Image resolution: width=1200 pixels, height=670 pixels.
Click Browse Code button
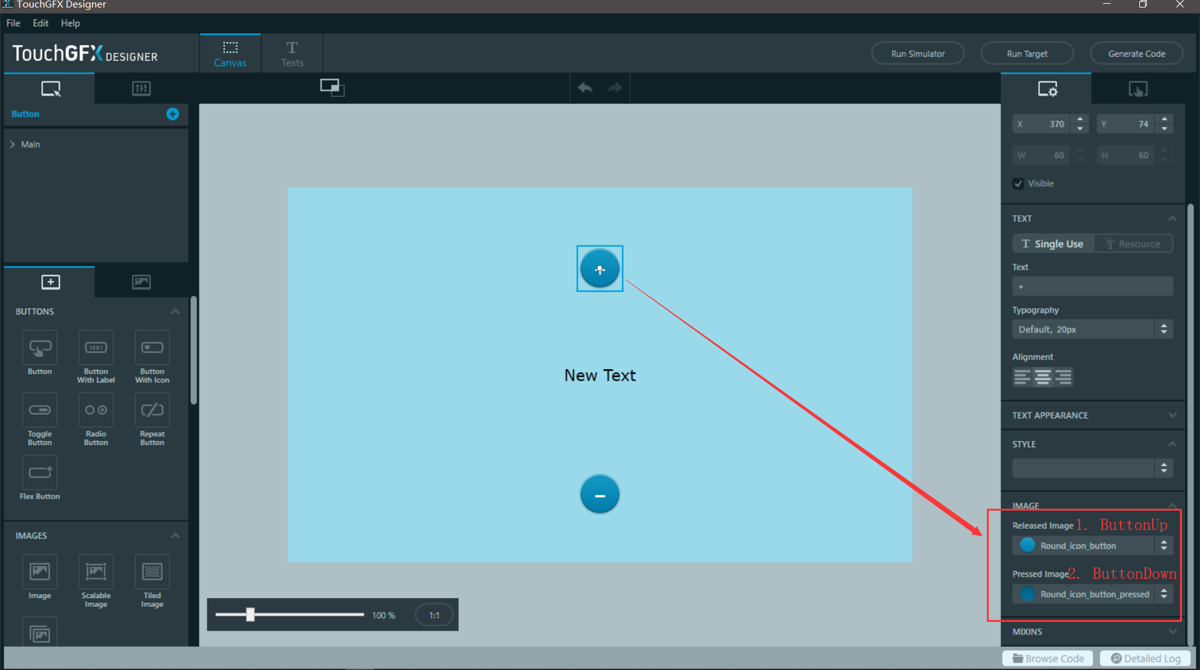[1048, 659]
